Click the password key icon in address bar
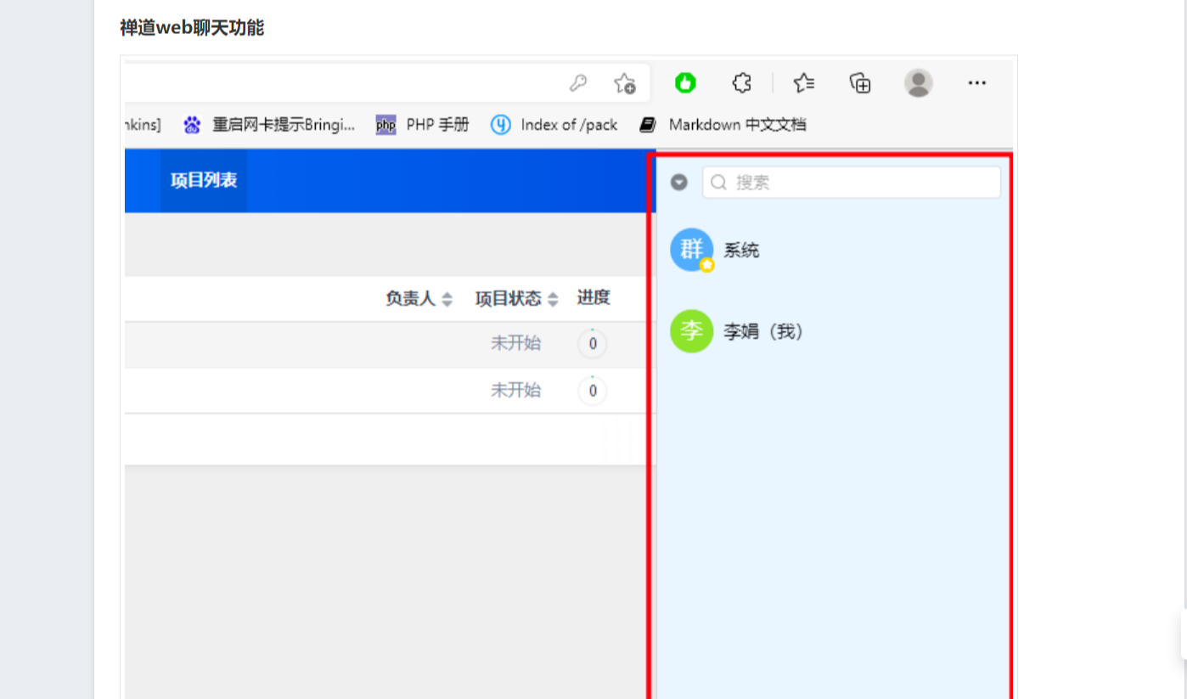This screenshot has width=1187, height=699. point(578,83)
